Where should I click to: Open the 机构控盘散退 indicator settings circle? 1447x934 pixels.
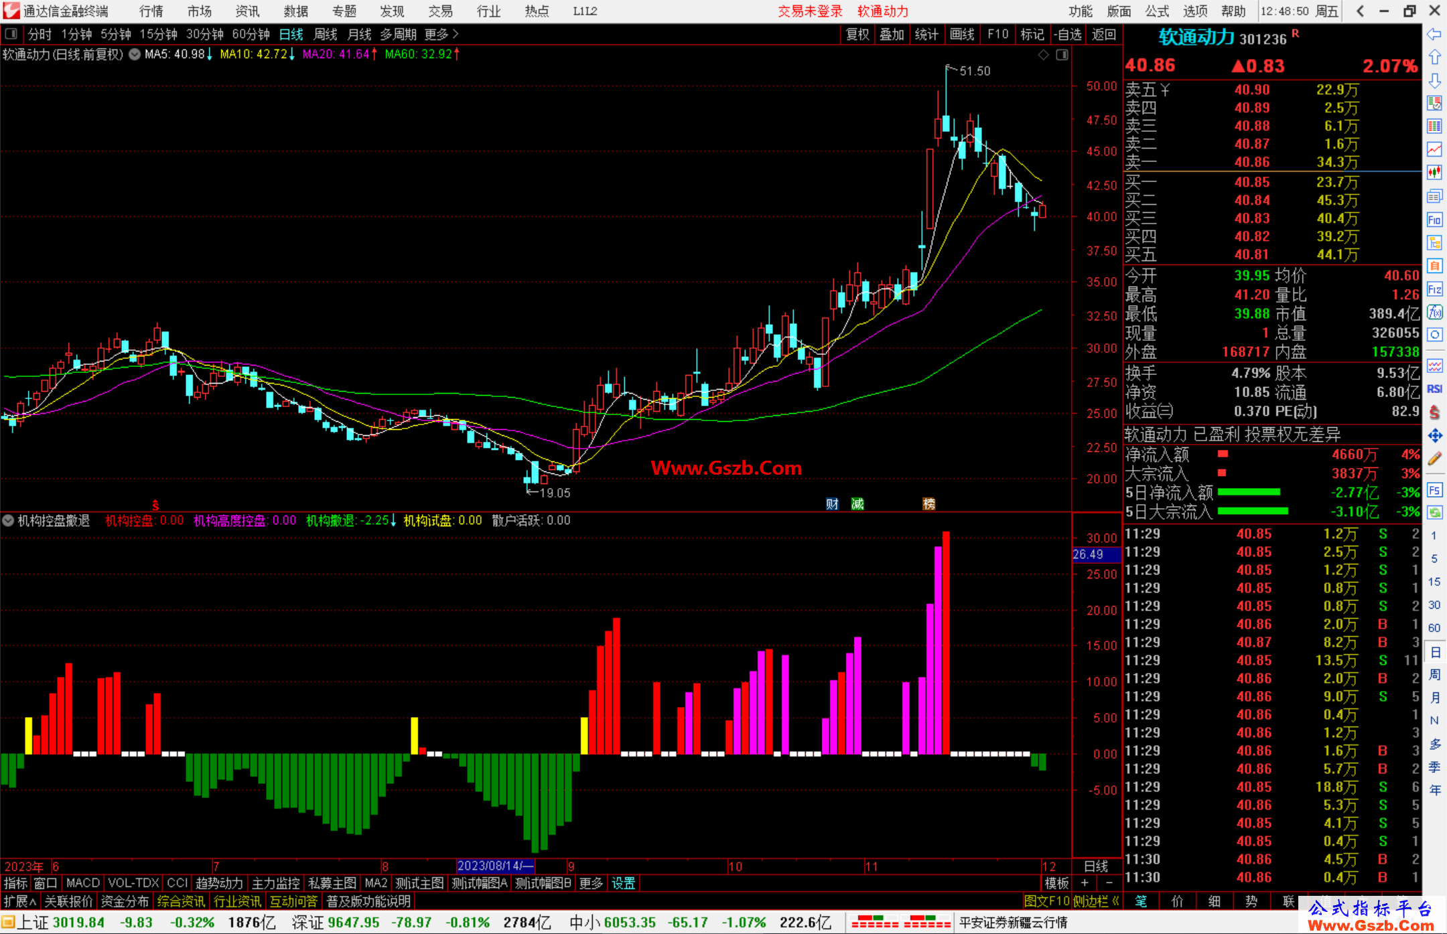click(x=8, y=520)
